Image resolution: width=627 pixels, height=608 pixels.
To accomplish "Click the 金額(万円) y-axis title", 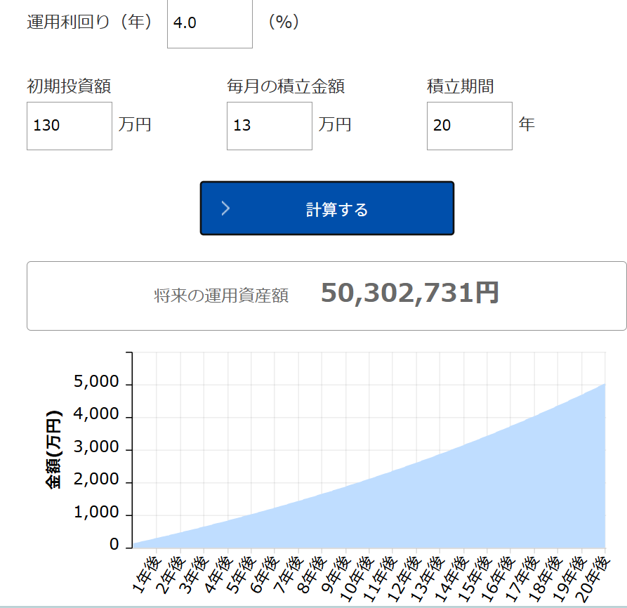I will click(53, 449).
